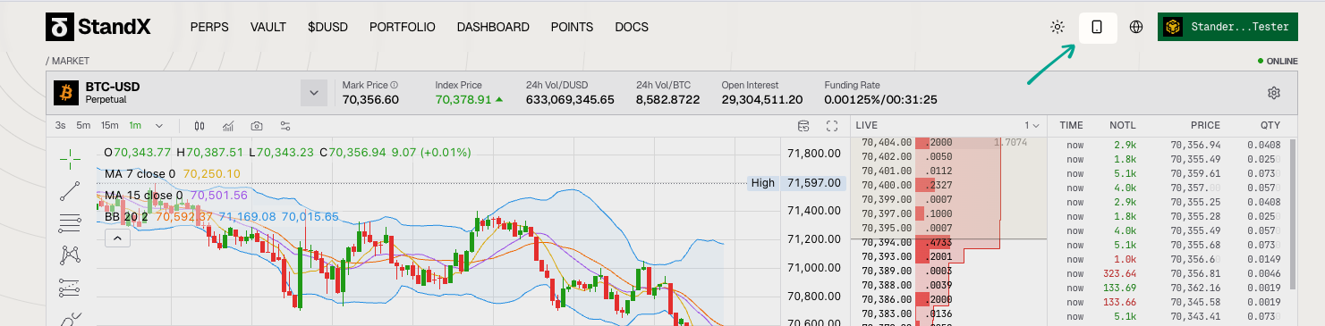Open market settings gear icon

pyautogui.click(x=1274, y=92)
